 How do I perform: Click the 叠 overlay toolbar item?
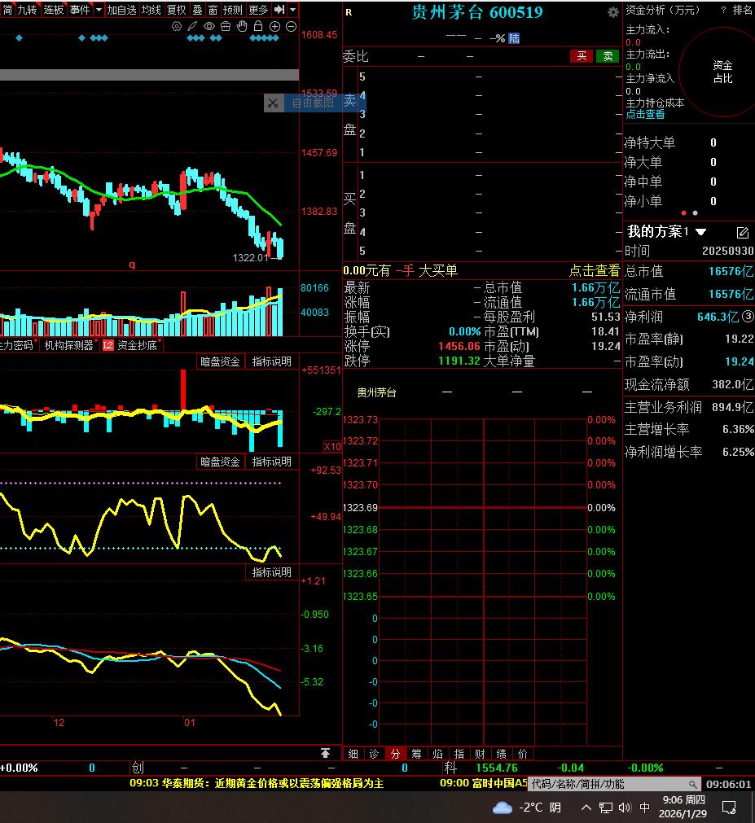[x=197, y=10]
